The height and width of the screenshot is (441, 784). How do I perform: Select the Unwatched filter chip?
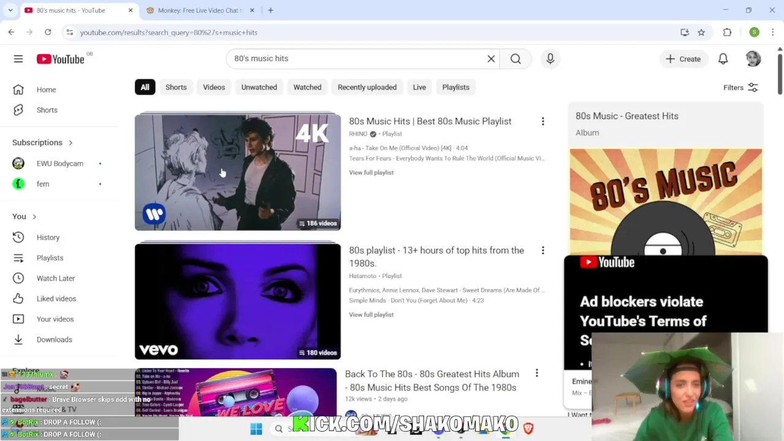click(259, 87)
